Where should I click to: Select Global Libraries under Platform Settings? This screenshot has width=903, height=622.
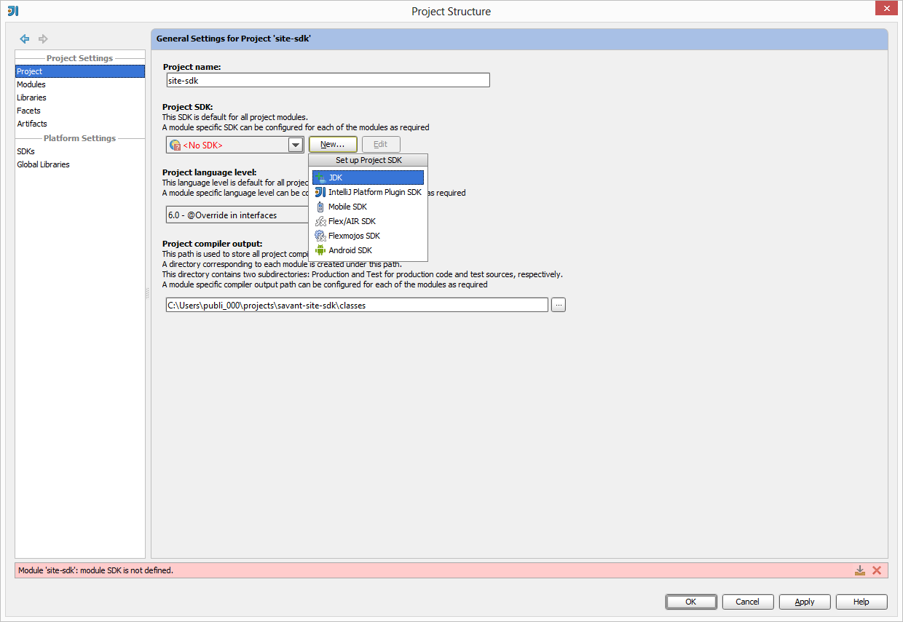point(80,164)
